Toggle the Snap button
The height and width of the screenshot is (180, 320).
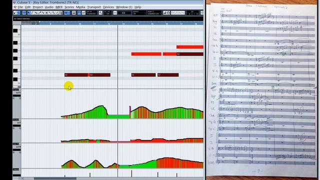point(115,13)
